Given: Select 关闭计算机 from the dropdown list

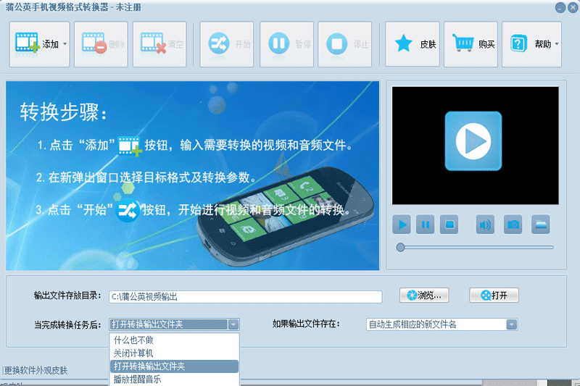Looking at the screenshot, I should point(174,353).
